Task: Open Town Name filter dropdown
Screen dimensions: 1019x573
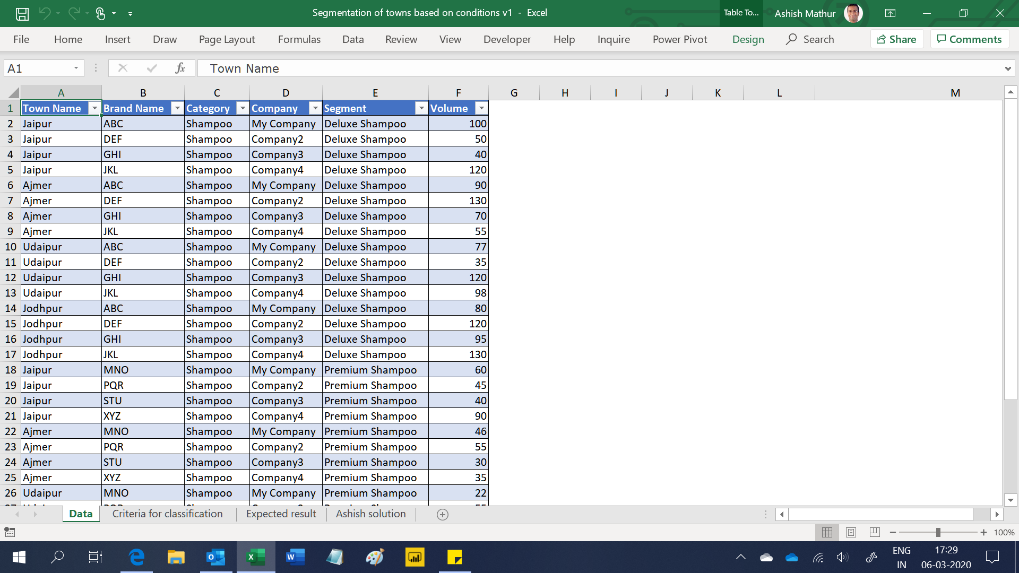Action: click(x=94, y=108)
